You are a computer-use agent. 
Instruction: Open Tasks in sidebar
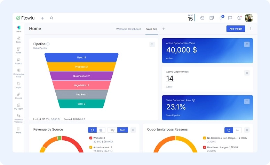(18, 40)
